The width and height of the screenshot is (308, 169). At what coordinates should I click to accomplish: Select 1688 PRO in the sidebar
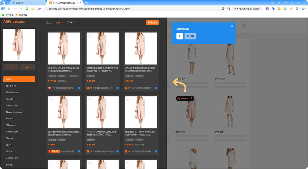coord(11,86)
